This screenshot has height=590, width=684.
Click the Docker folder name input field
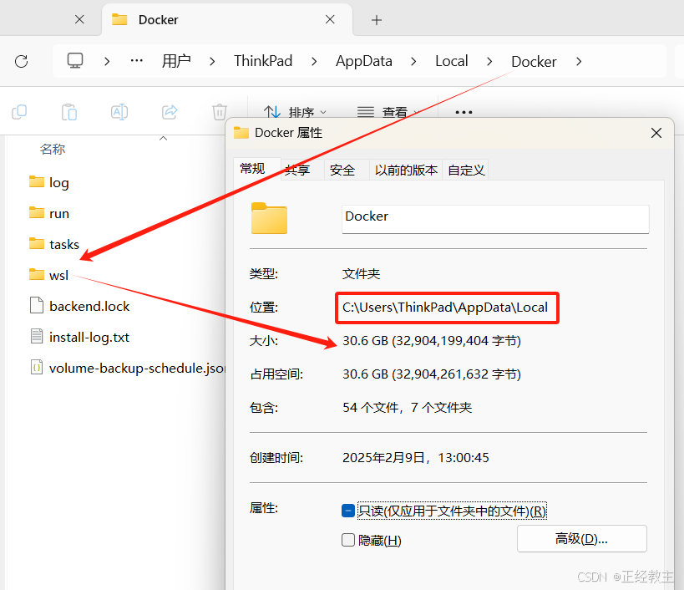495,219
